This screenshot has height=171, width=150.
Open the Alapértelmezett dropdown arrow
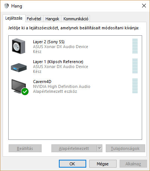coord(100,148)
